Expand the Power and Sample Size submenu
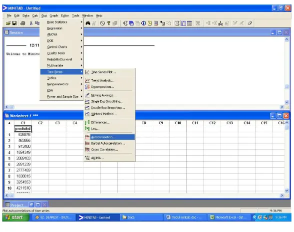294x232 pixels. (62, 96)
